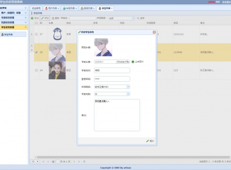Switch to the 学生列表 tab
The height and width of the screenshot is (170, 231).
pyautogui.click(x=105, y=8)
